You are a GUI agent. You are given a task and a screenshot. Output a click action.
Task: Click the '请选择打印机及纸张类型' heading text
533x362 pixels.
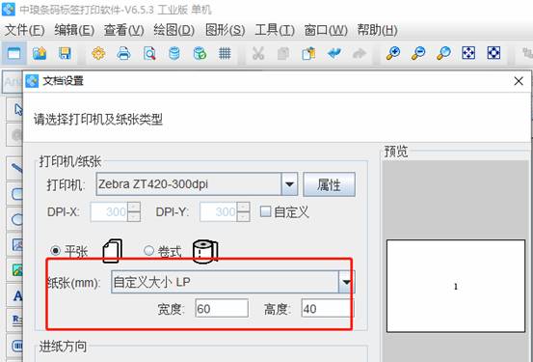click(98, 119)
